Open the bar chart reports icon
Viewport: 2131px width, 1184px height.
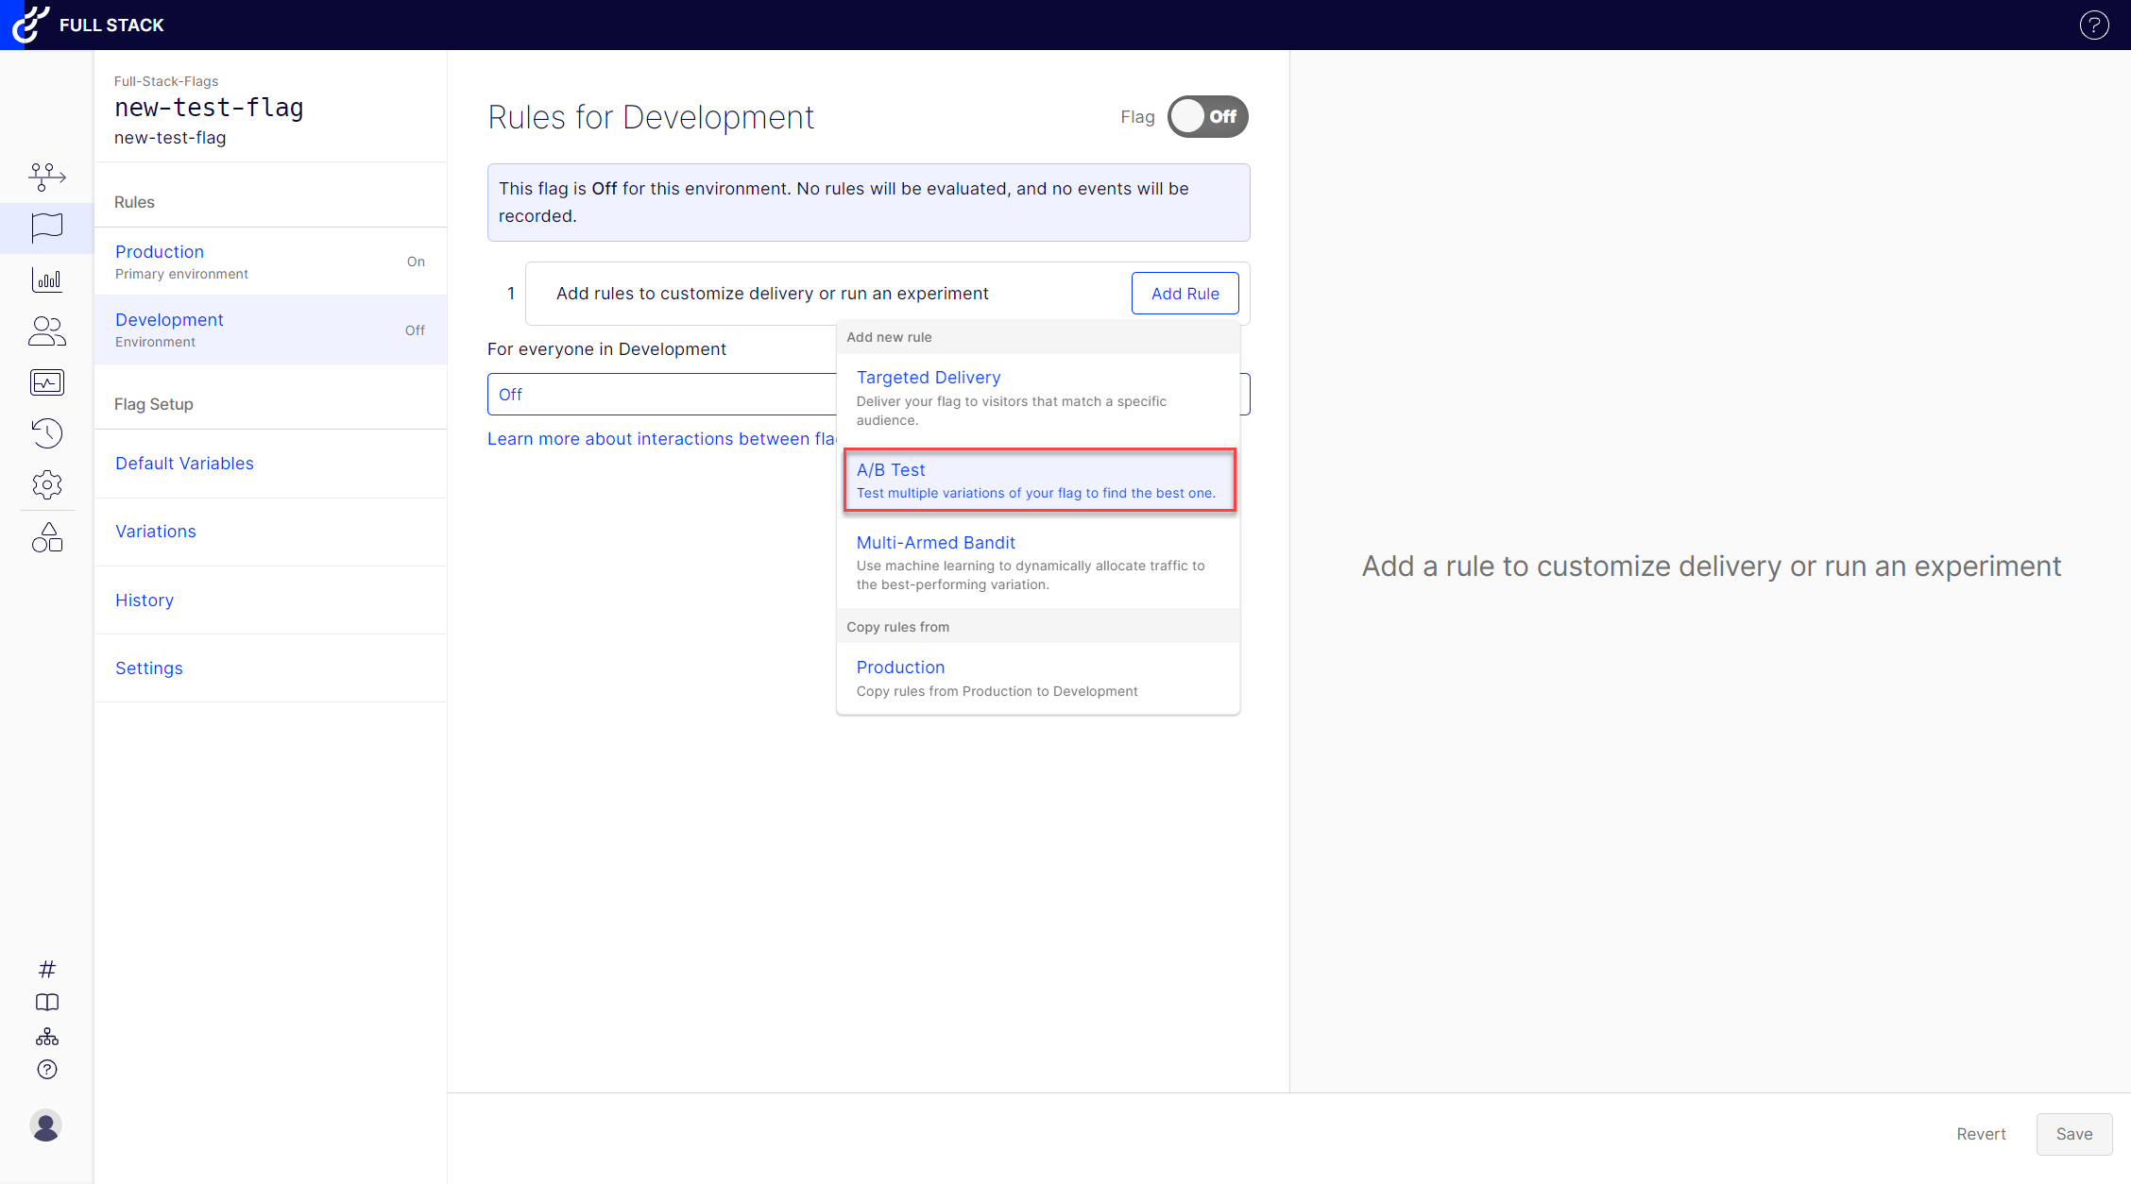tap(46, 279)
